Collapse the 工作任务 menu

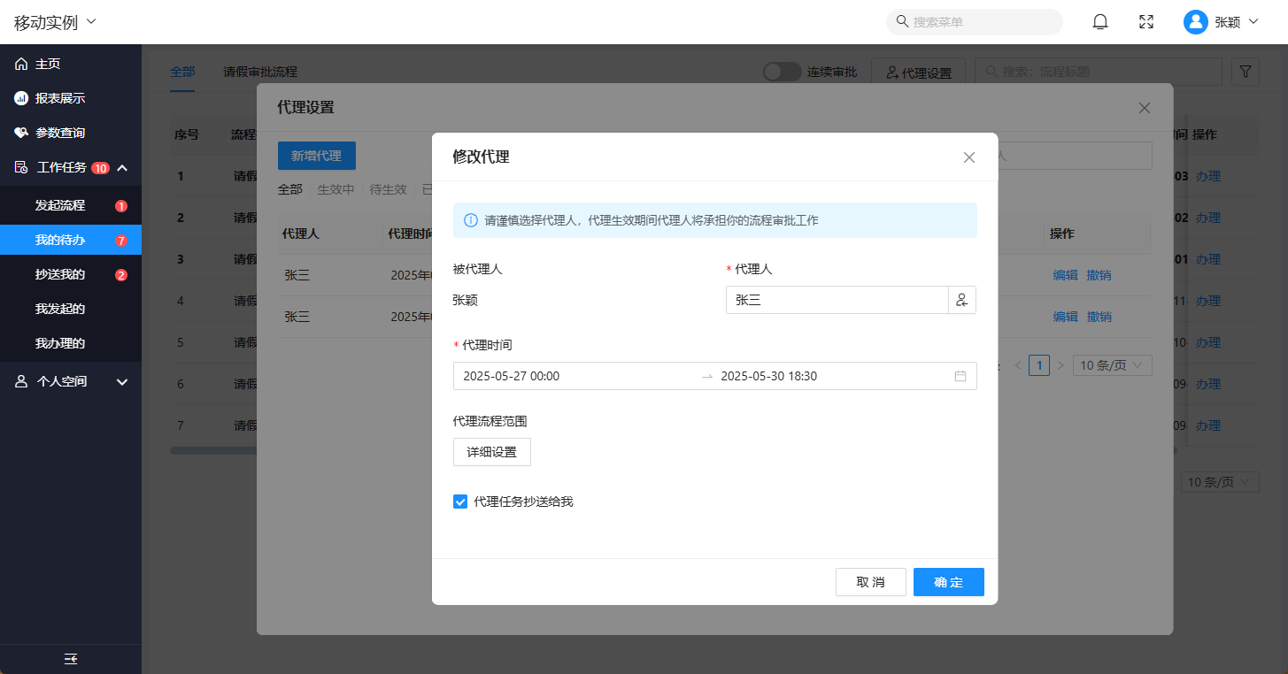pos(122,168)
